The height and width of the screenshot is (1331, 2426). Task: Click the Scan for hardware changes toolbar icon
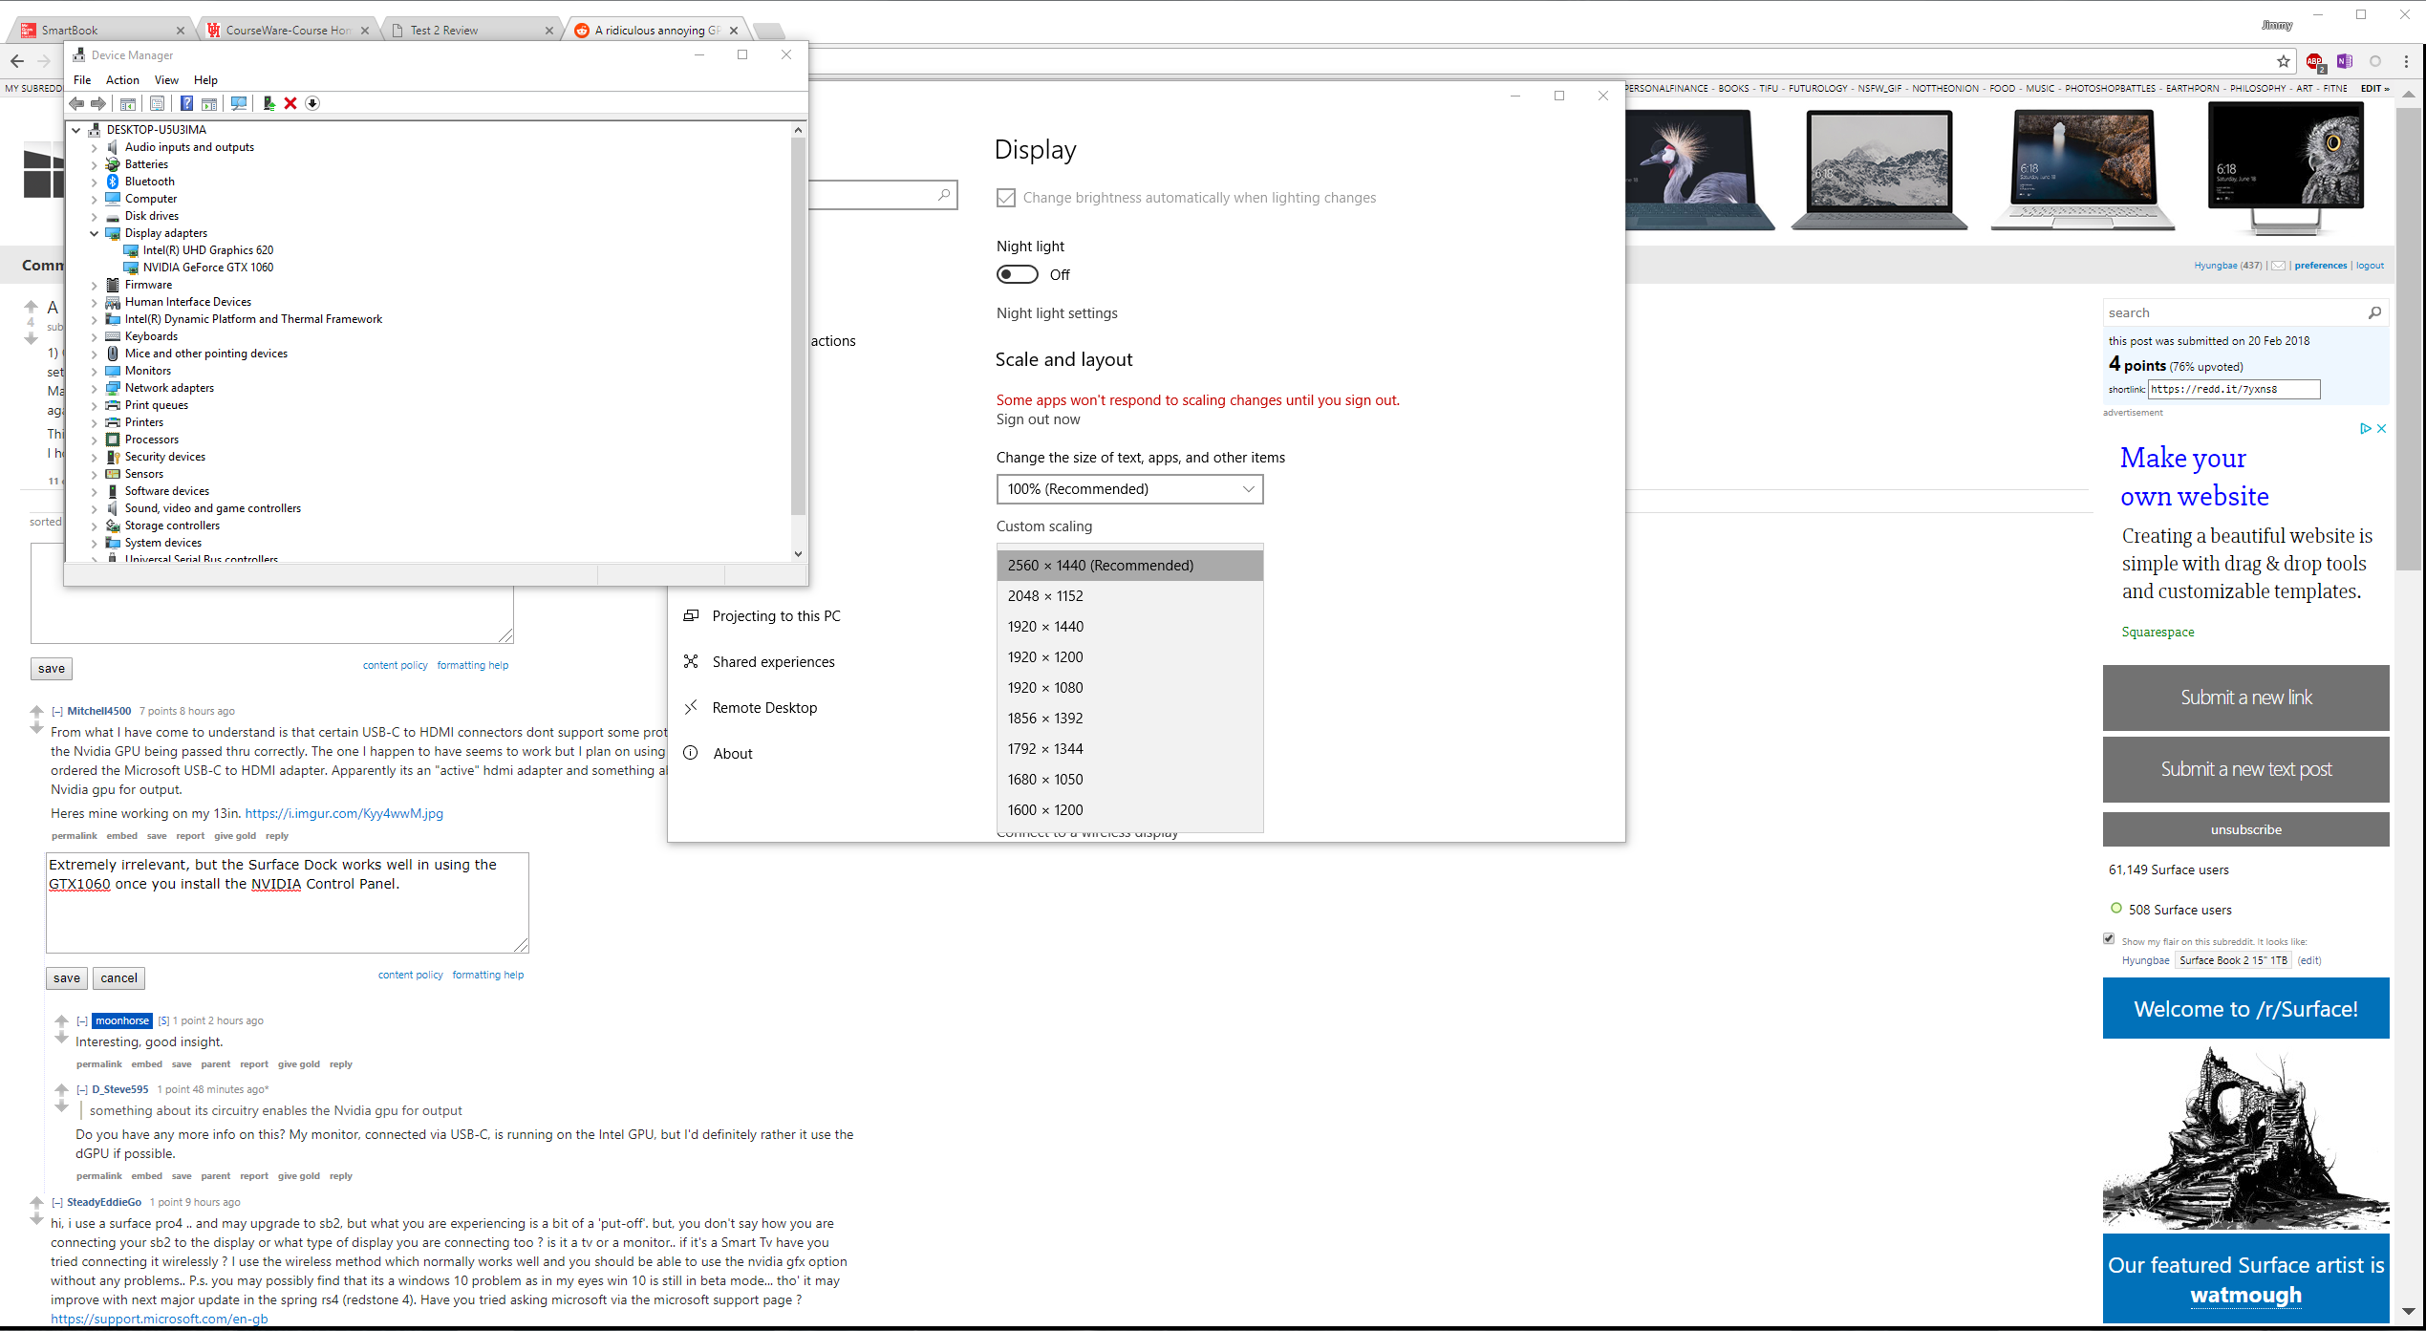click(239, 103)
